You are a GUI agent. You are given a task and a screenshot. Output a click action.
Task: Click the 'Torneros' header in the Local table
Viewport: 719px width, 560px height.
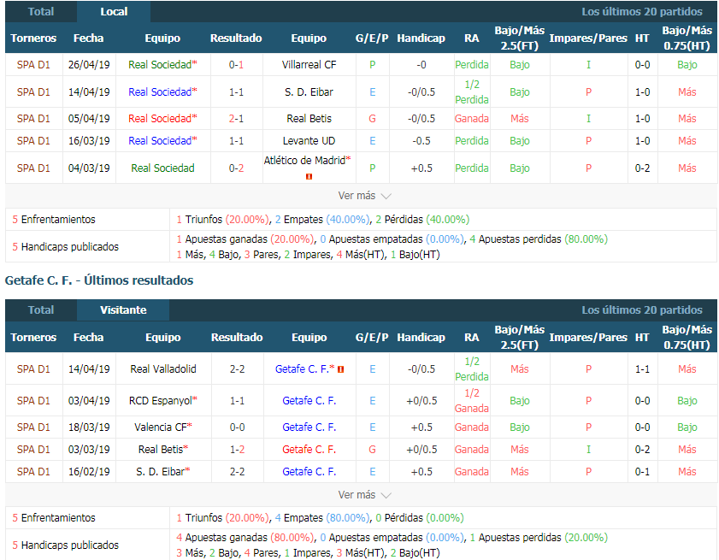click(33, 38)
